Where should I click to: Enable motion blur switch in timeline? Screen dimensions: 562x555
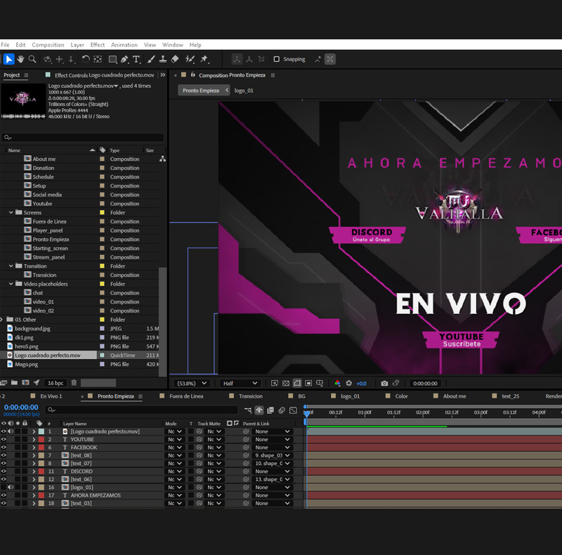282,410
